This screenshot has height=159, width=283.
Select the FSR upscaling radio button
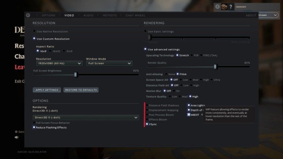coord(192,55)
